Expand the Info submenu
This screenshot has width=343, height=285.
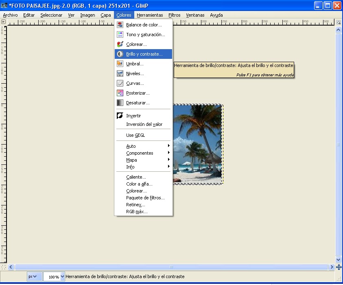[x=143, y=167]
